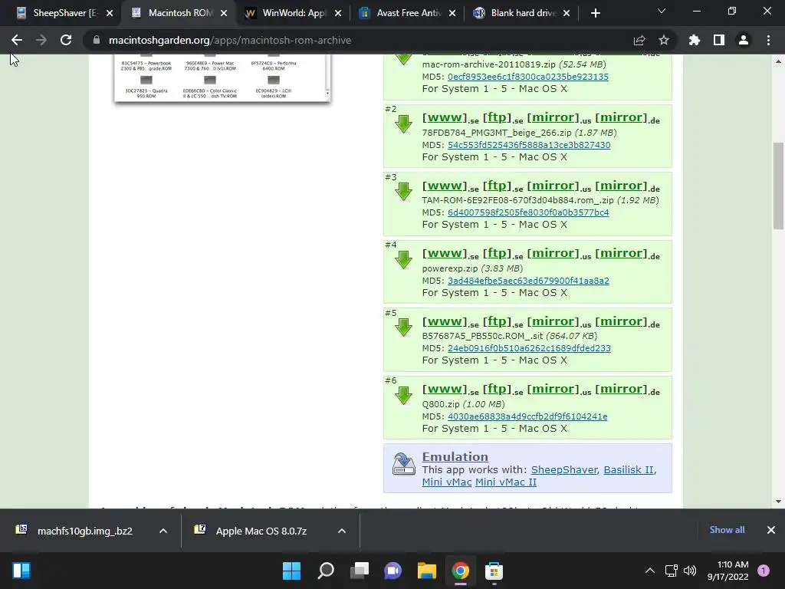Open the Chrome profile avatar
This screenshot has width=785, height=589.
744,40
